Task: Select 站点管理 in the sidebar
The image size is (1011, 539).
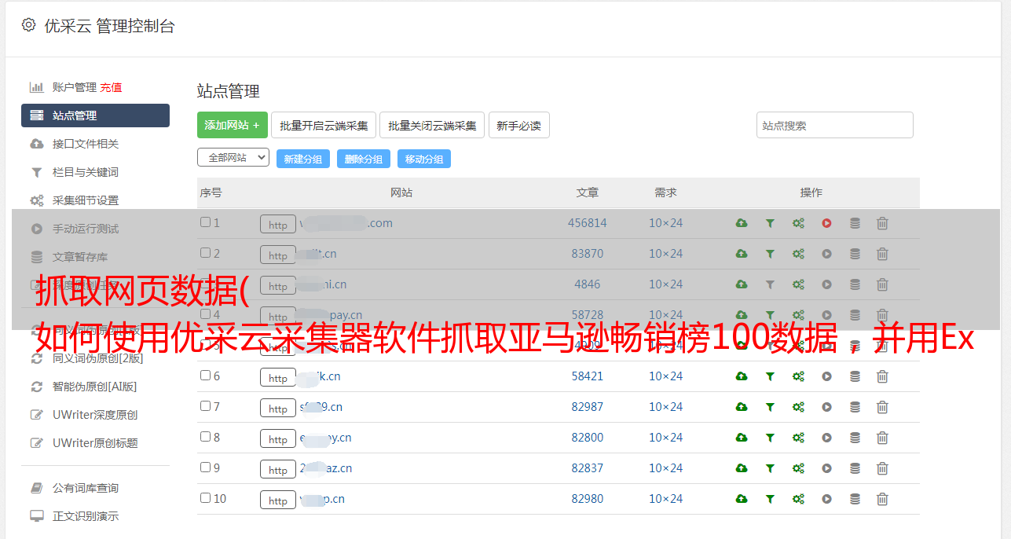Action: click(x=95, y=115)
